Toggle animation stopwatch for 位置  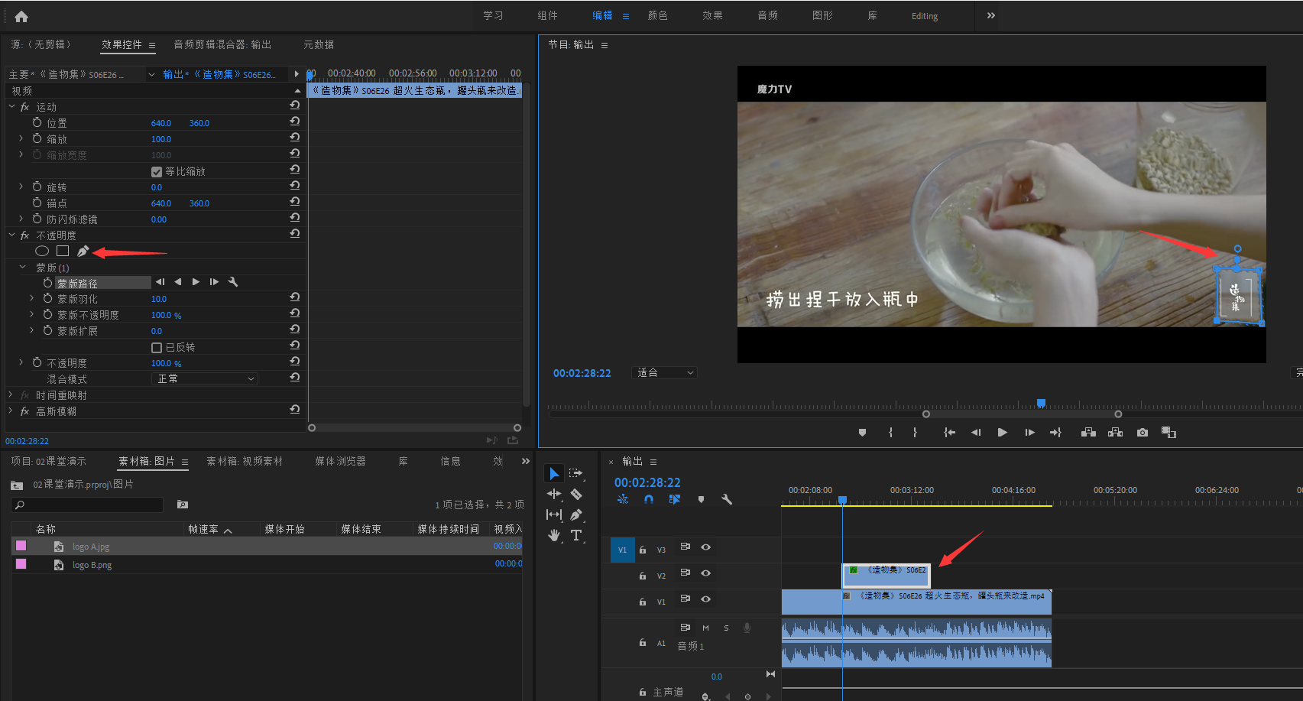coord(37,122)
